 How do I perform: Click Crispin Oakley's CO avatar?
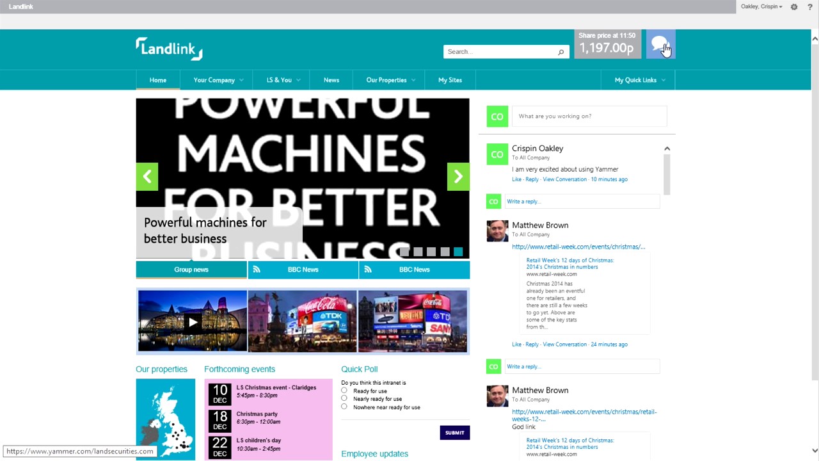pyautogui.click(x=497, y=154)
